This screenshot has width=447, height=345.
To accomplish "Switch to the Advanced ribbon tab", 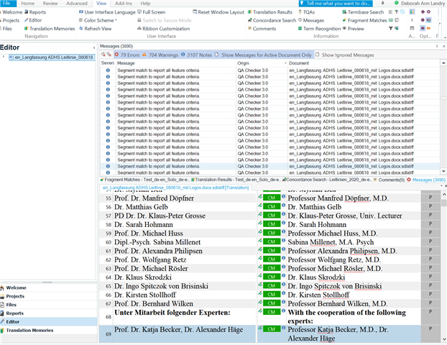I will click(x=77, y=4).
